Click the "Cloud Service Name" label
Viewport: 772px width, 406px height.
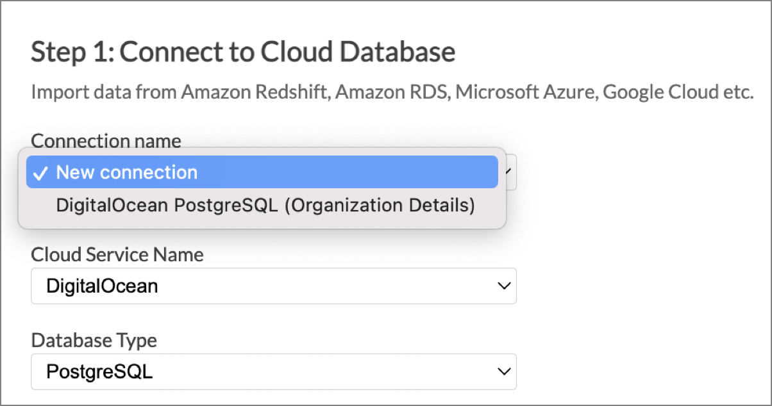click(x=117, y=255)
